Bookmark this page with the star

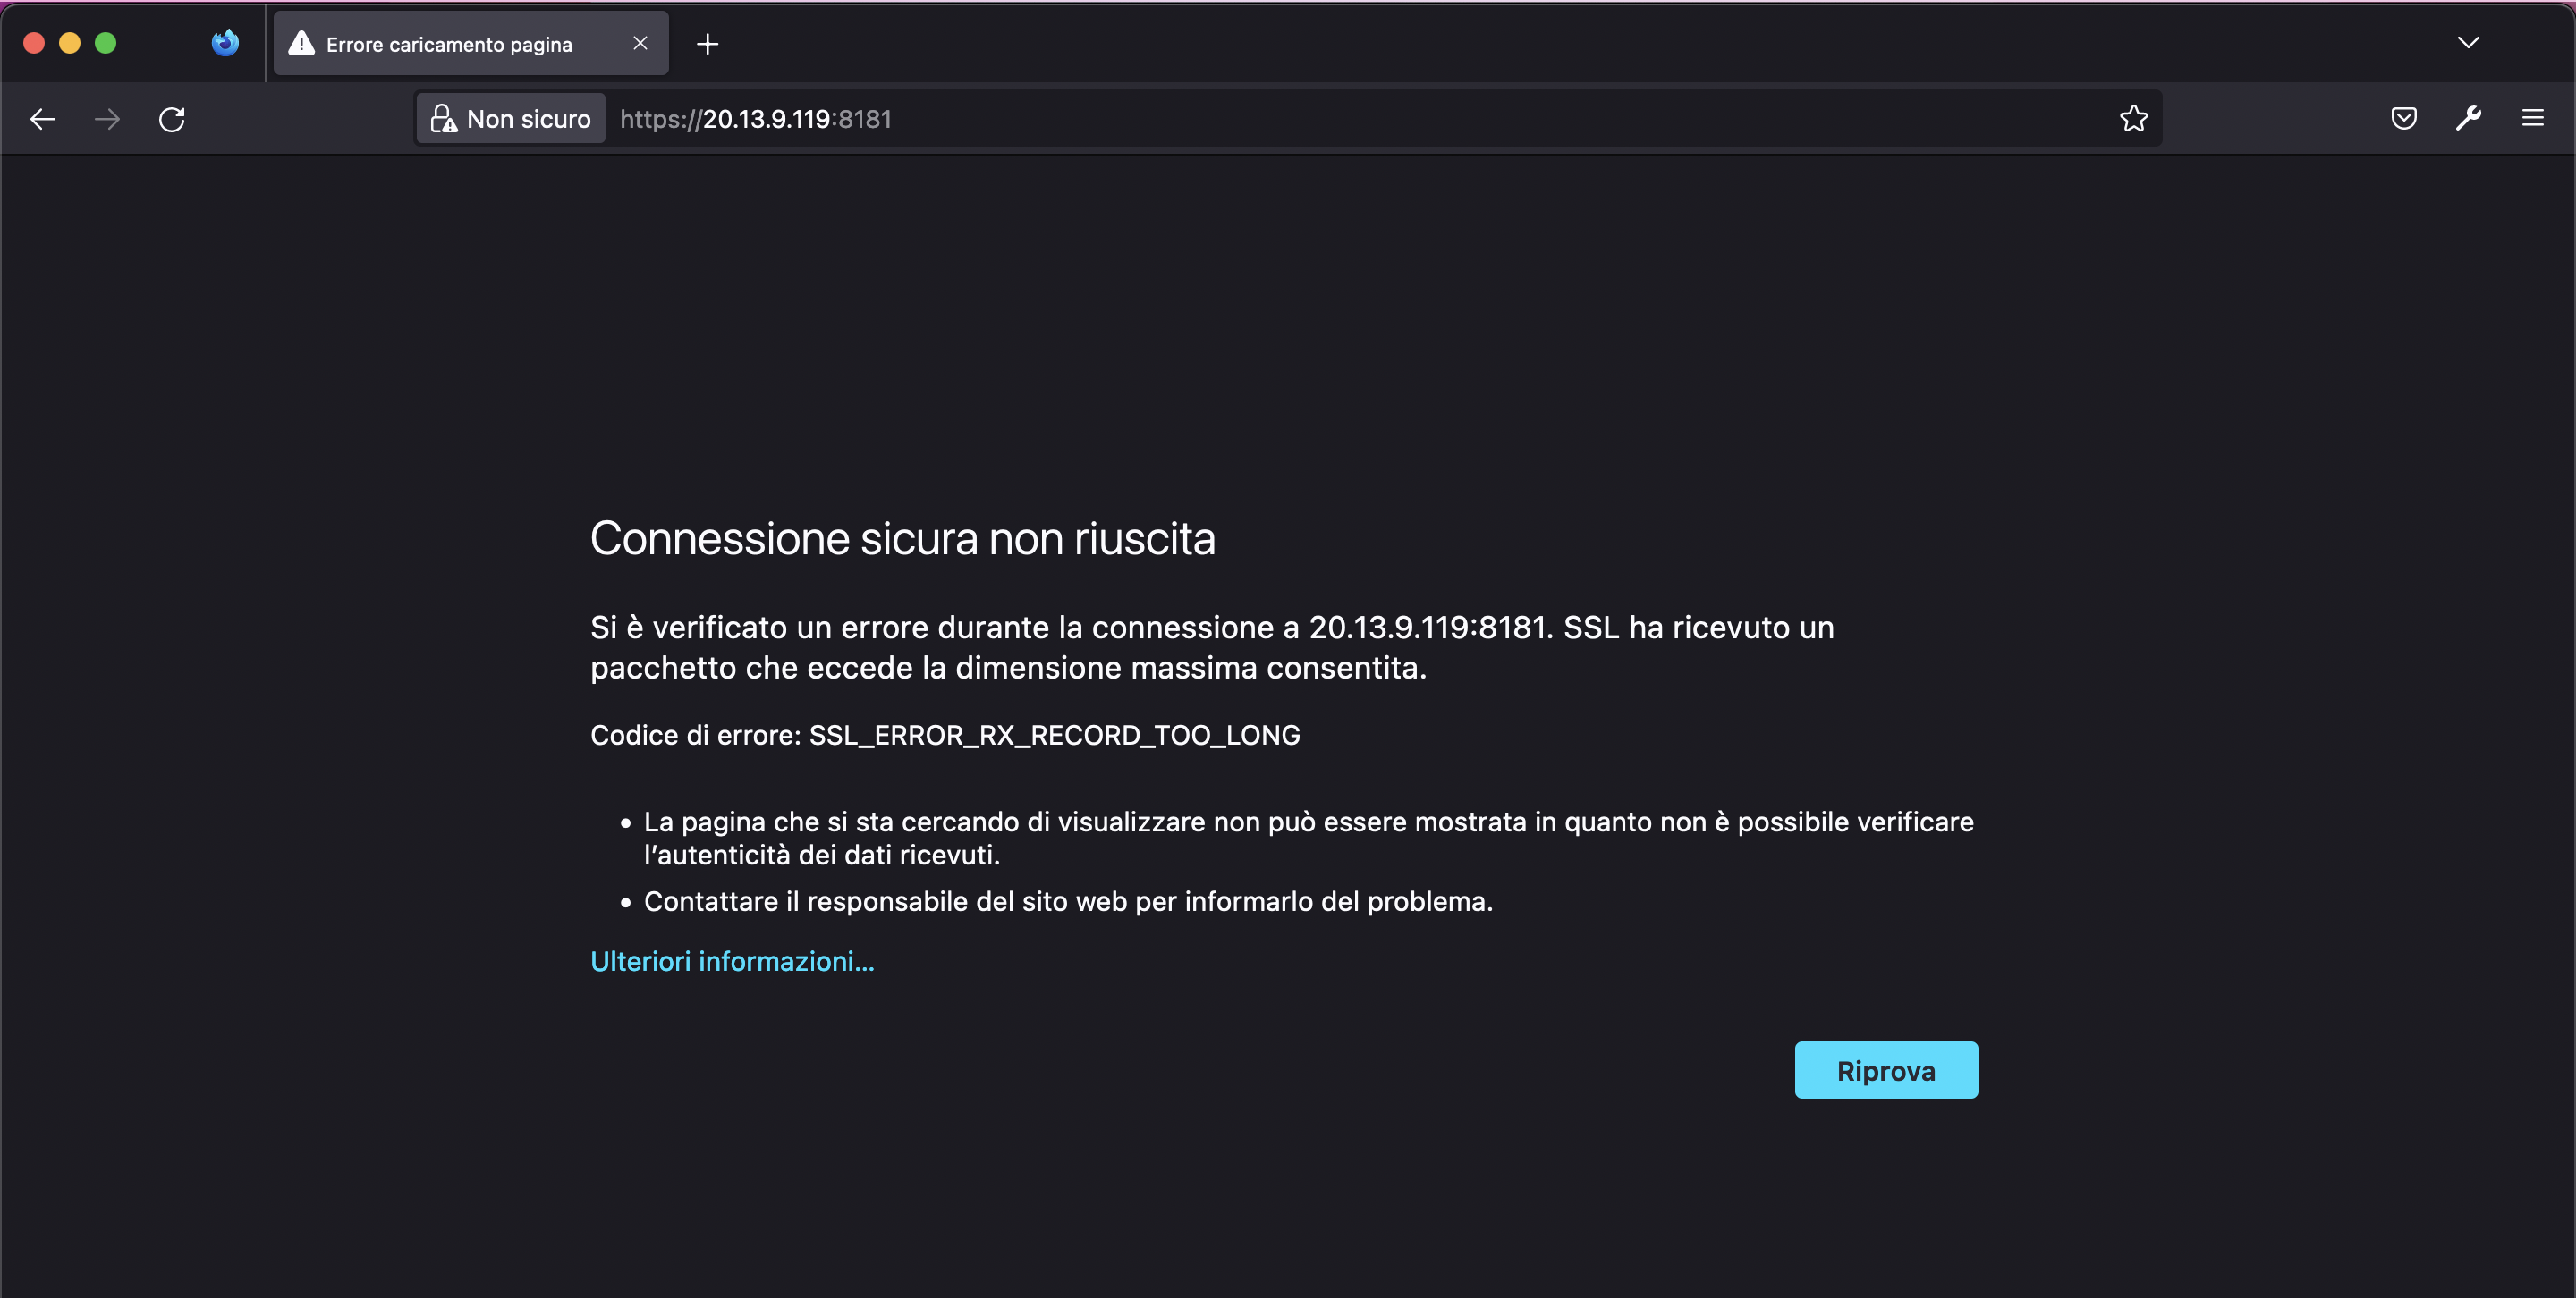(x=2134, y=119)
